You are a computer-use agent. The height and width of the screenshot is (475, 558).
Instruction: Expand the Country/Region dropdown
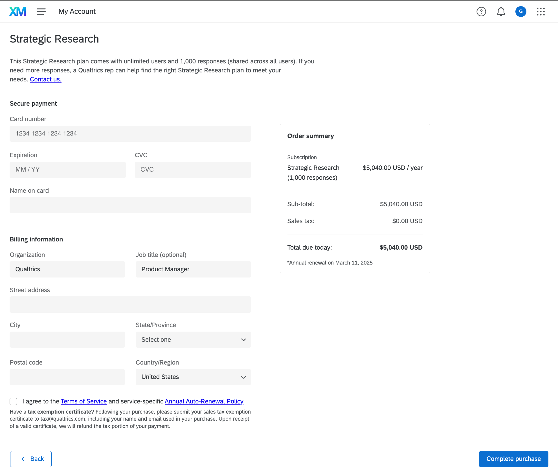point(193,377)
